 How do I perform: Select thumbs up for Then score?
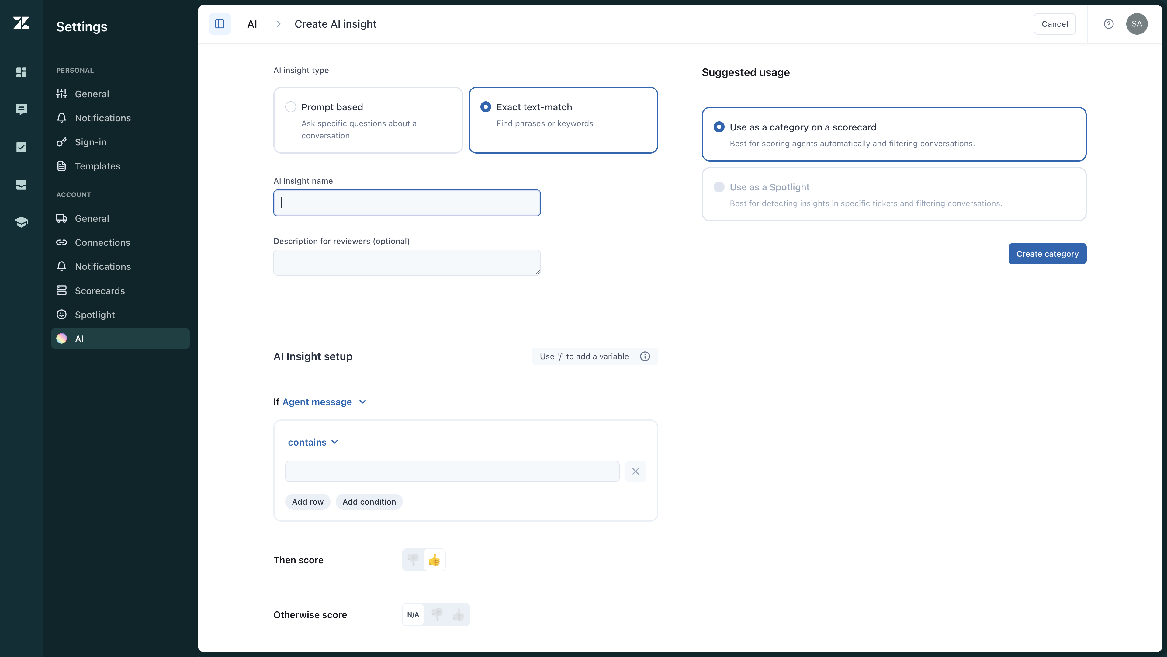[435, 560]
